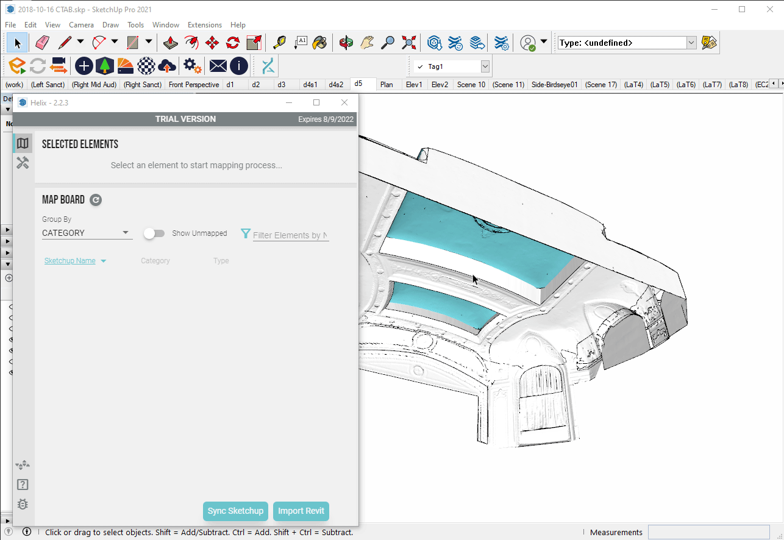Click the Enscape cloud upload icon
Screen dimensions: 784x540
166,66
